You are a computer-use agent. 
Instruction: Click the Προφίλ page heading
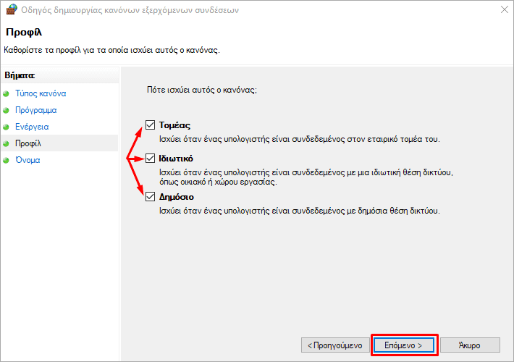(x=24, y=32)
